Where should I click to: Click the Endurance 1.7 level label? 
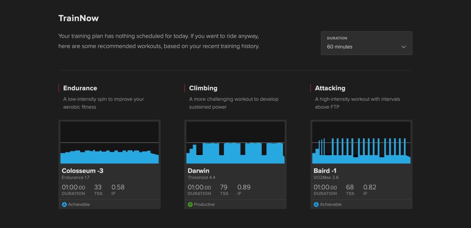pos(76,178)
